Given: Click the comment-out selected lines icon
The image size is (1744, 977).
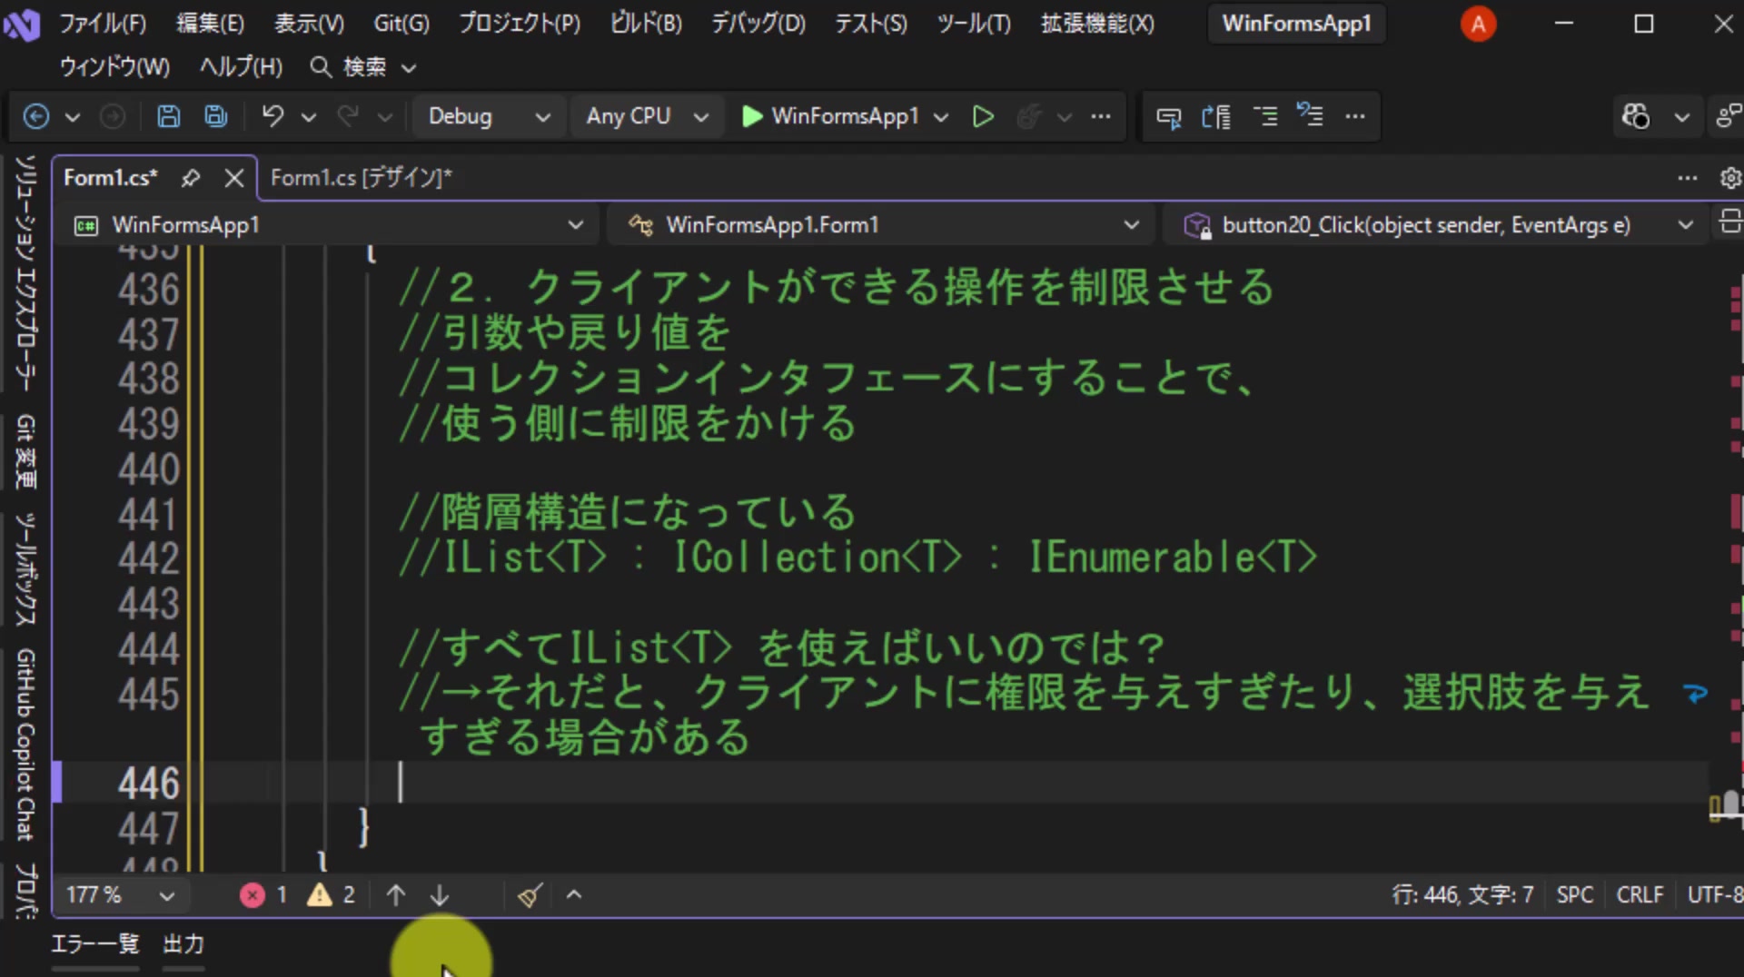Looking at the screenshot, I should (1264, 116).
